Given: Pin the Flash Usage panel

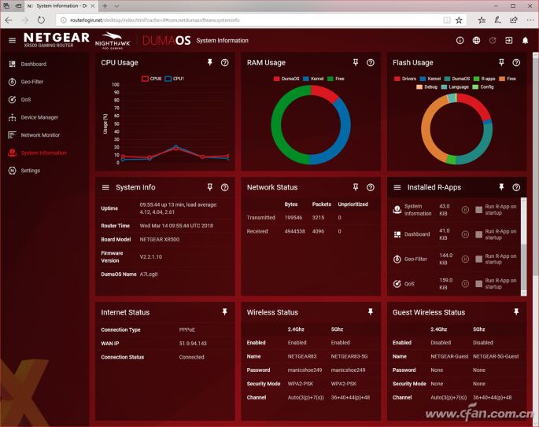Looking at the screenshot, I should tap(501, 62).
